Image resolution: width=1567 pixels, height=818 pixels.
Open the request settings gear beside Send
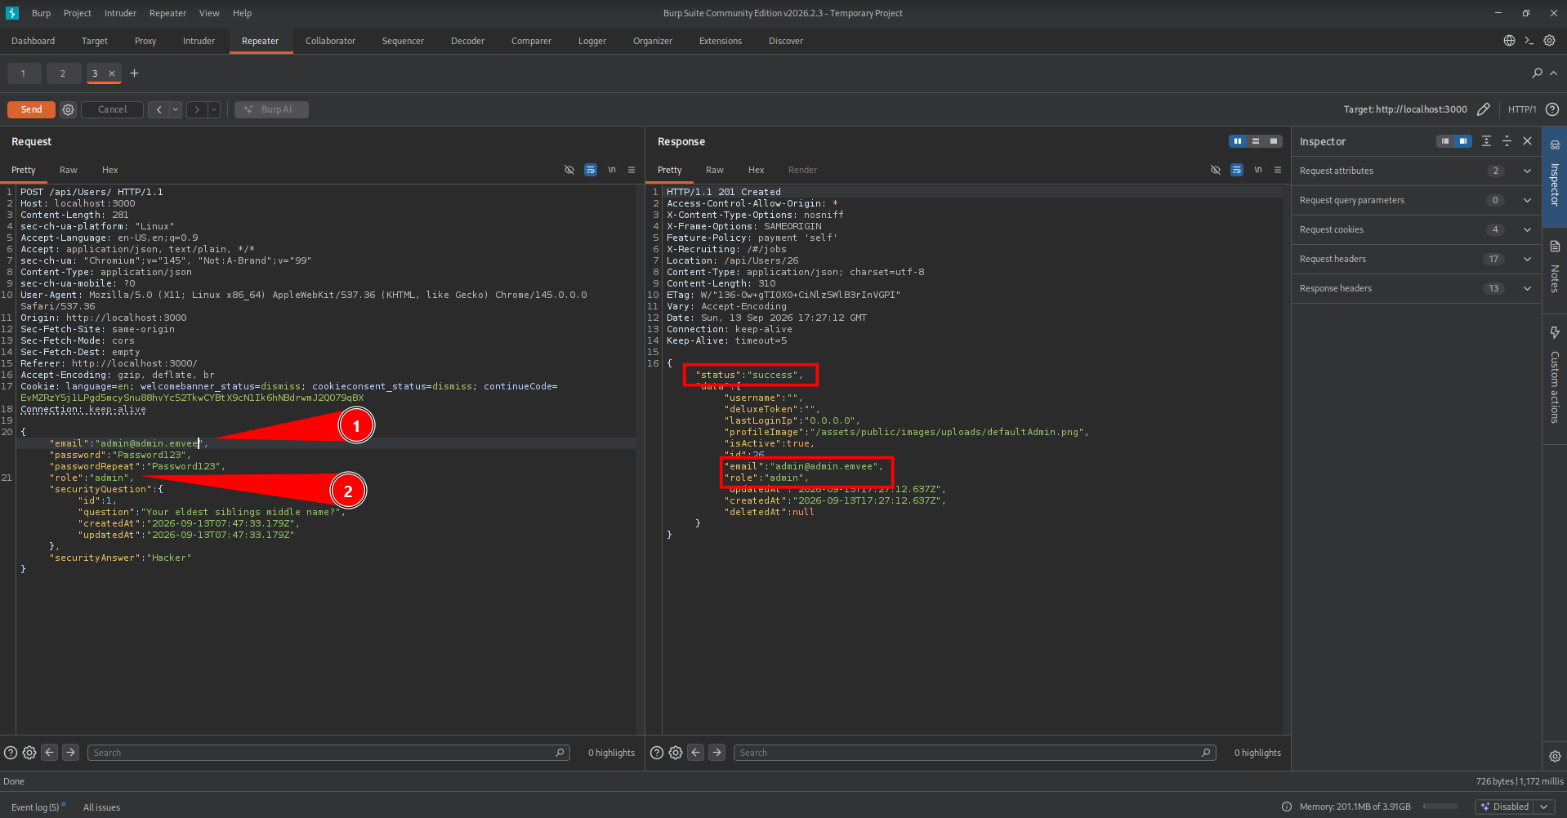[x=69, y=109]
